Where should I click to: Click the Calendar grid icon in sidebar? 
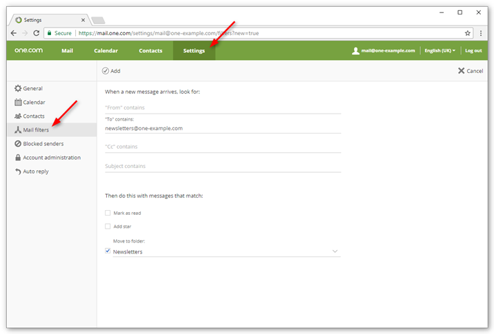coord(18,102)
